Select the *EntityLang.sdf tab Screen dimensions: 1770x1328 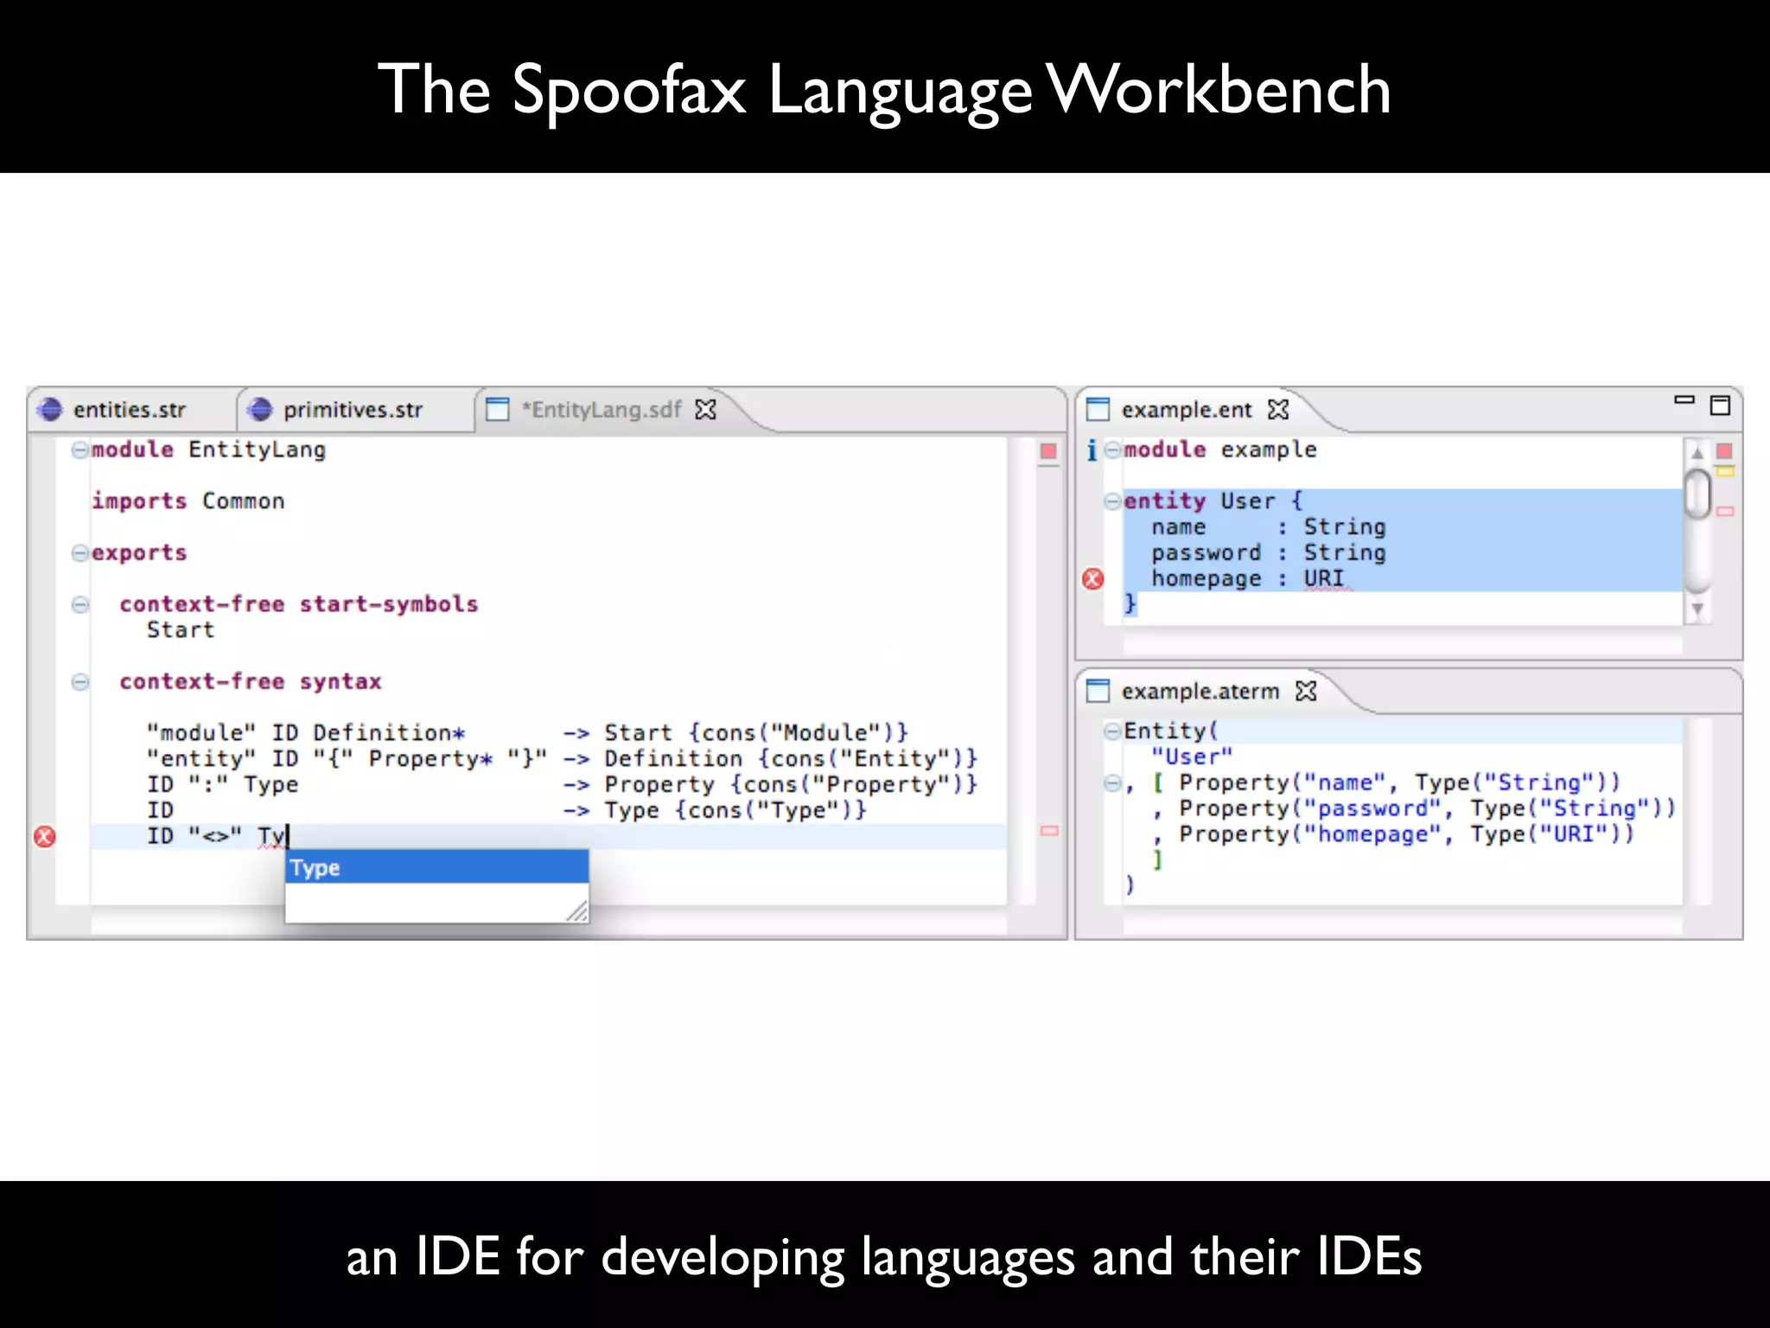(602, 410)
